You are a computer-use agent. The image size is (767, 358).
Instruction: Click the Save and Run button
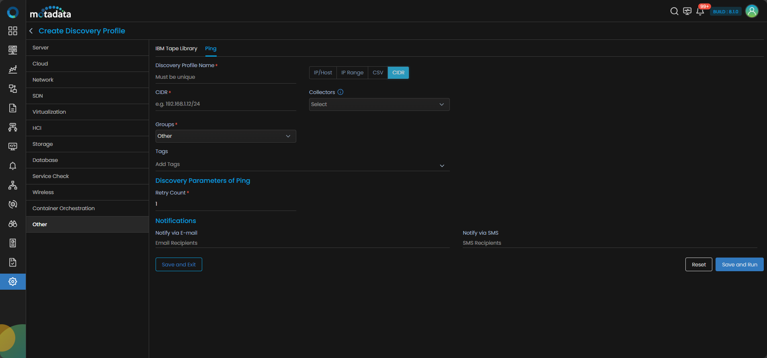[739, 264]
